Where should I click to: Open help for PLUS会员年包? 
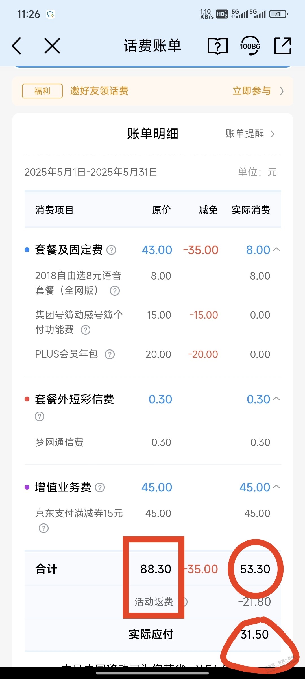click(110, 354)
